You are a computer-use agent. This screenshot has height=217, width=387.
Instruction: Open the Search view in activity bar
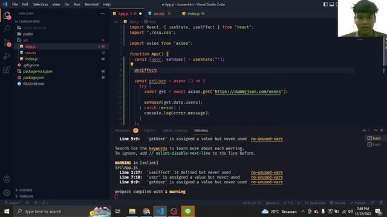pyautogui.click(x=7, y=28)
